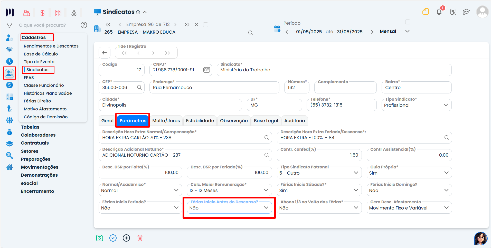Expand Férias Inicio Antes do Descanso dropdown

pyautogui.click(x=266, y=208)
